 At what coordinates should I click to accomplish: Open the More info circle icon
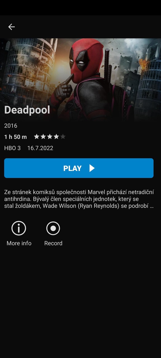19,229
